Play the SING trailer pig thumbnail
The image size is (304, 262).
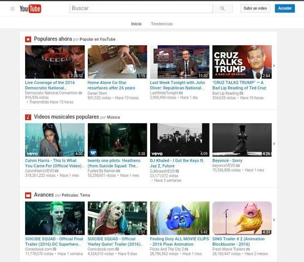[242, 218]
